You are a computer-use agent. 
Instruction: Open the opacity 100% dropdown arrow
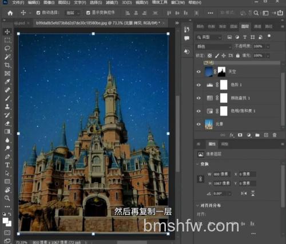[268, 46]
